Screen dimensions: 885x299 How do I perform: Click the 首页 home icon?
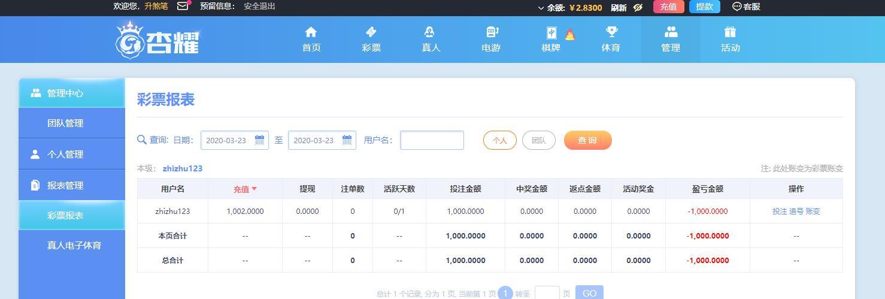pyautogui.click(x=311, y=32)
